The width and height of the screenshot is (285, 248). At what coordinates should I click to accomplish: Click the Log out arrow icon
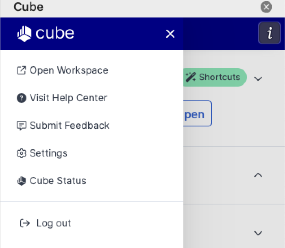25,223
